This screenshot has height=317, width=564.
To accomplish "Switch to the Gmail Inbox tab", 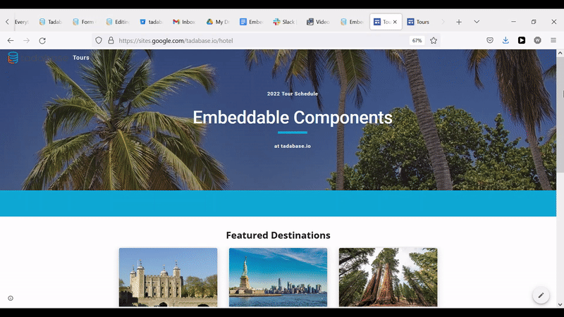I will [x=184, y=22].
